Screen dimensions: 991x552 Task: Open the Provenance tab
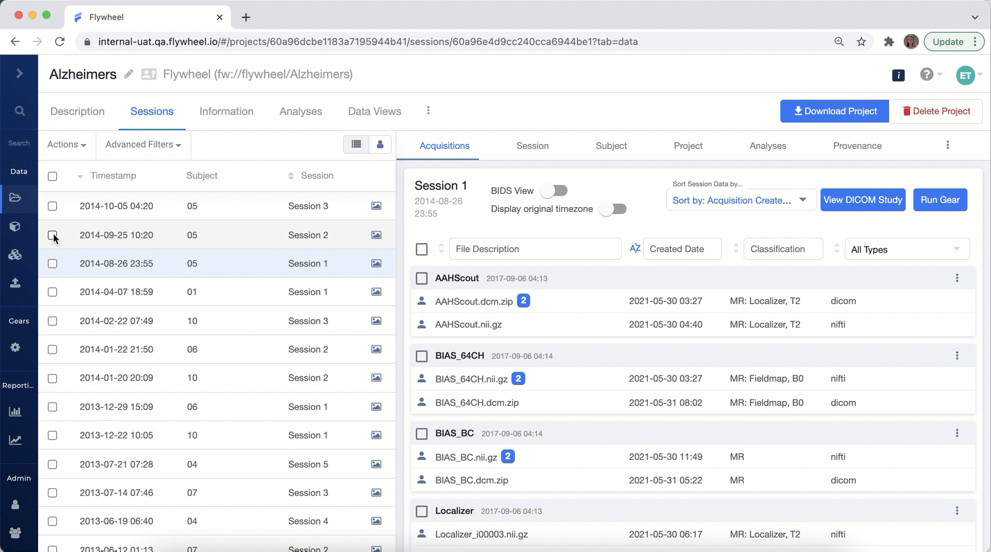(857, 145)
